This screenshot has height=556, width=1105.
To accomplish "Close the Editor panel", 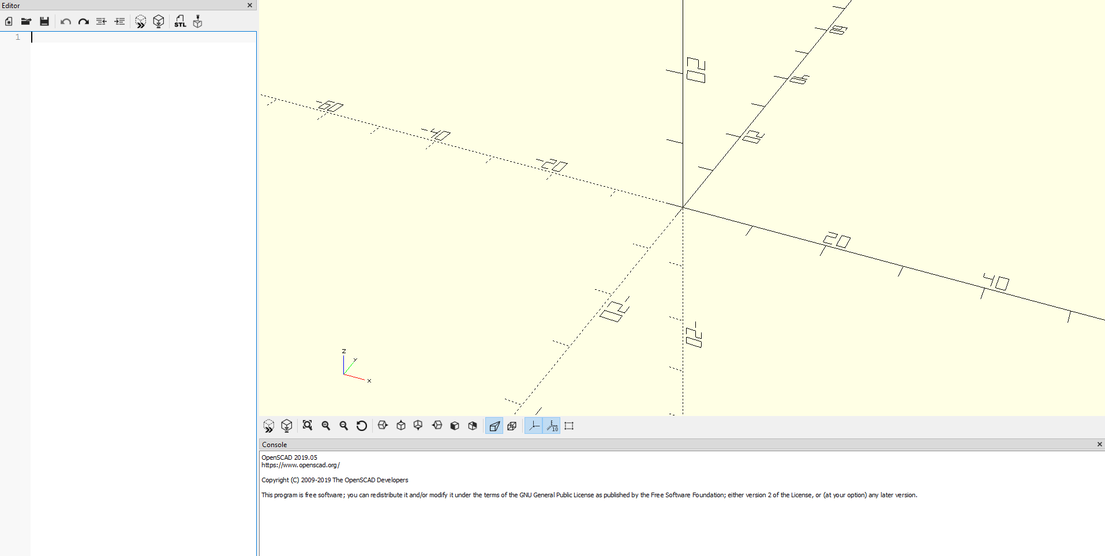I will click(x=250, y=5).
